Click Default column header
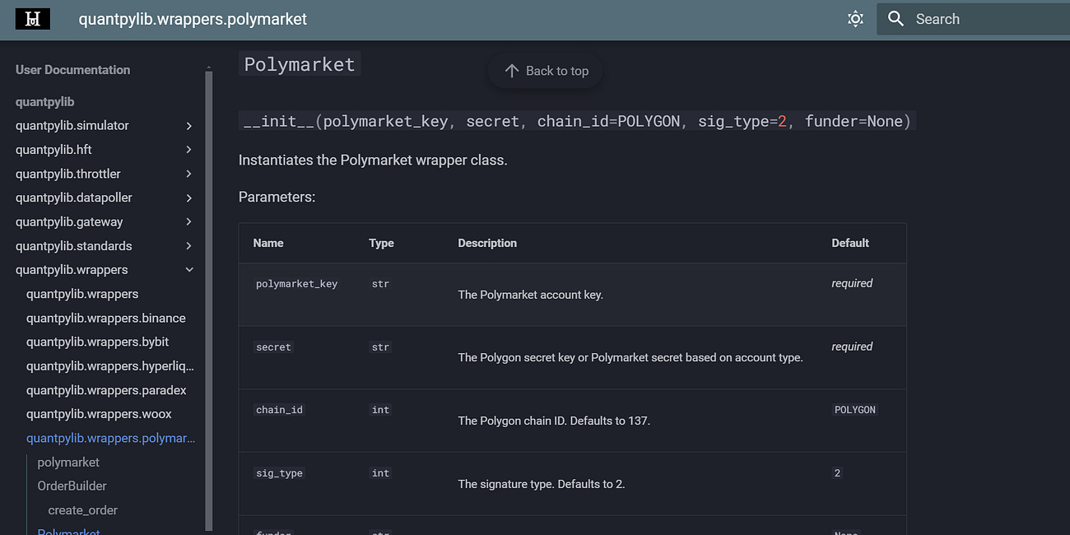 (x=850, y=243)
